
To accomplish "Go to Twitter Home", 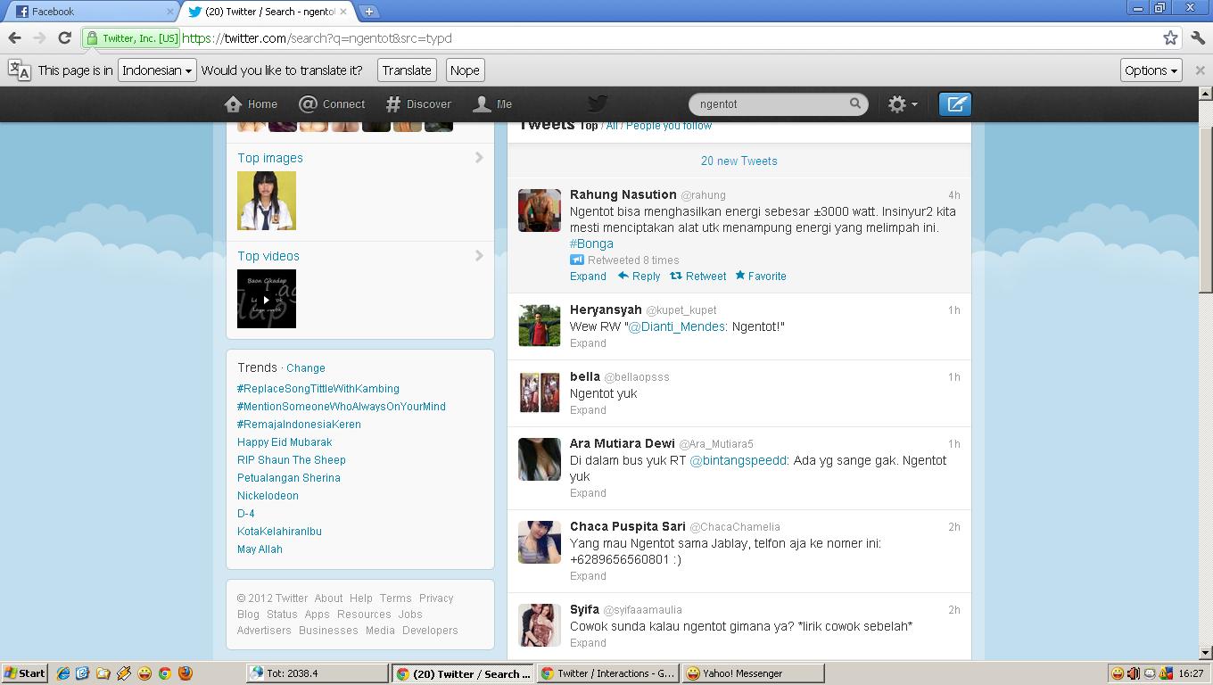I will pos(252,104).
